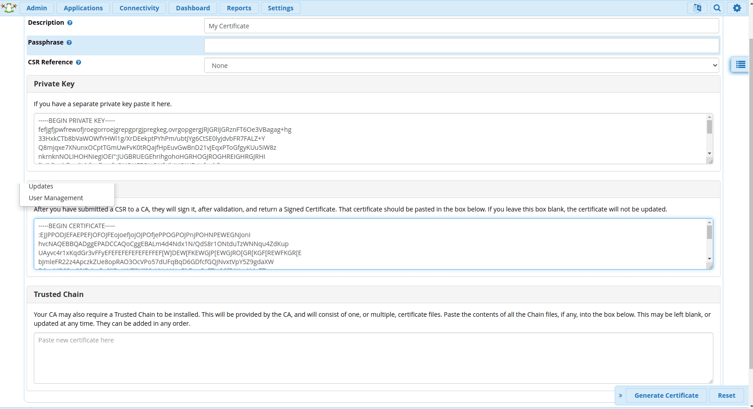Click the '-----BEGIN PRIVATE KEY-----' line

[77, 121]
